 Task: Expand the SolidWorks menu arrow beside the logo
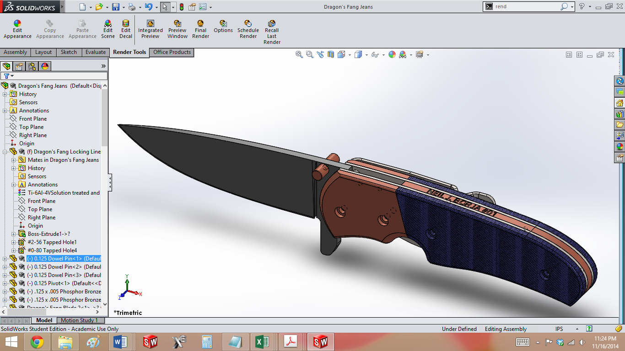click(x=62, y=7)
